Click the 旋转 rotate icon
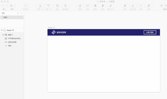 tap(88, 6)
